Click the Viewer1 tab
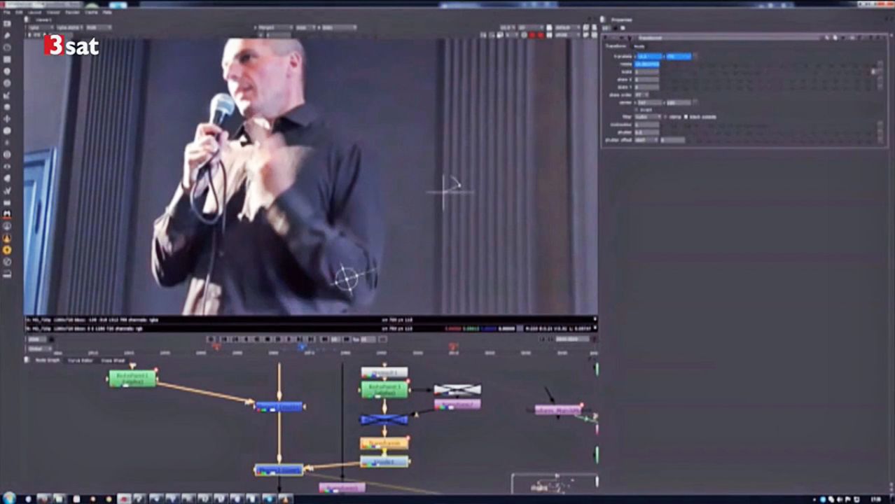 coord(43,20)
